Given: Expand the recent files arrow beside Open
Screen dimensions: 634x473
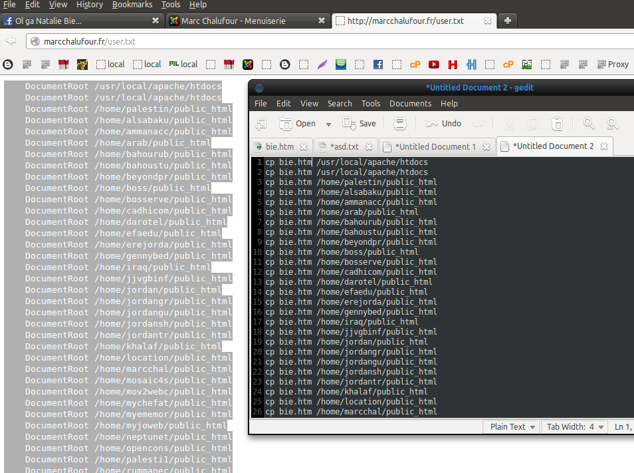Looking at the screenshot, I should coord(328,124).
